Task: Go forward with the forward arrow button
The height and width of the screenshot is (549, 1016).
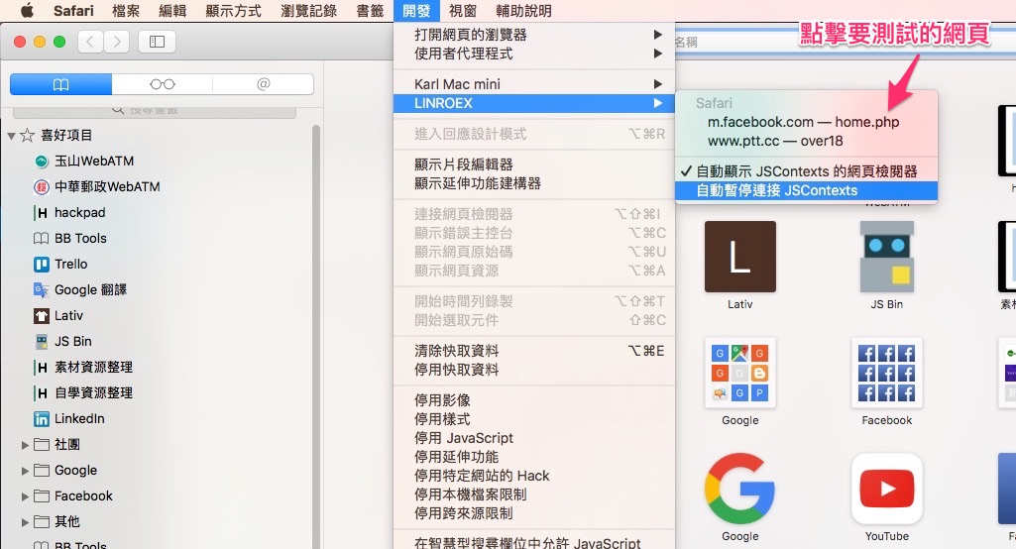Action: click(x=117, y=43)
